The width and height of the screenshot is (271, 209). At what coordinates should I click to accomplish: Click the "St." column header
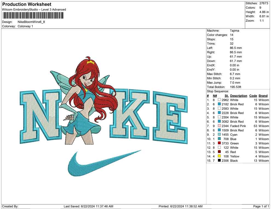point(227,95)
